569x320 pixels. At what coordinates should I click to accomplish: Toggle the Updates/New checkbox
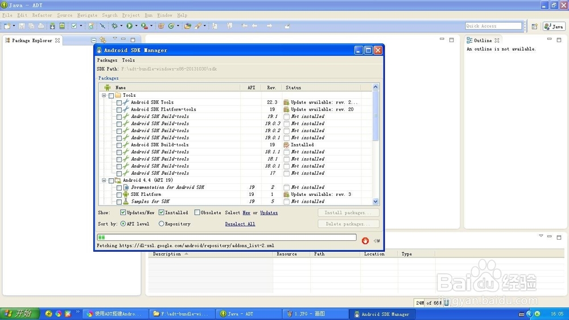(x=123, y=212)
